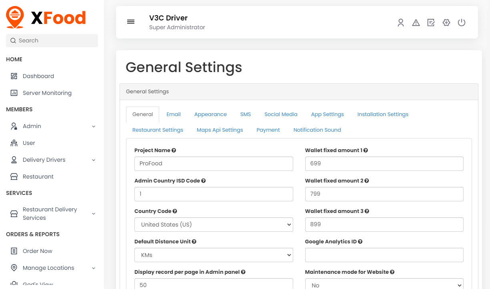Screen dimensions: 490x289
Task: Click the Project Name help question icon
Action: click(174, 150)
